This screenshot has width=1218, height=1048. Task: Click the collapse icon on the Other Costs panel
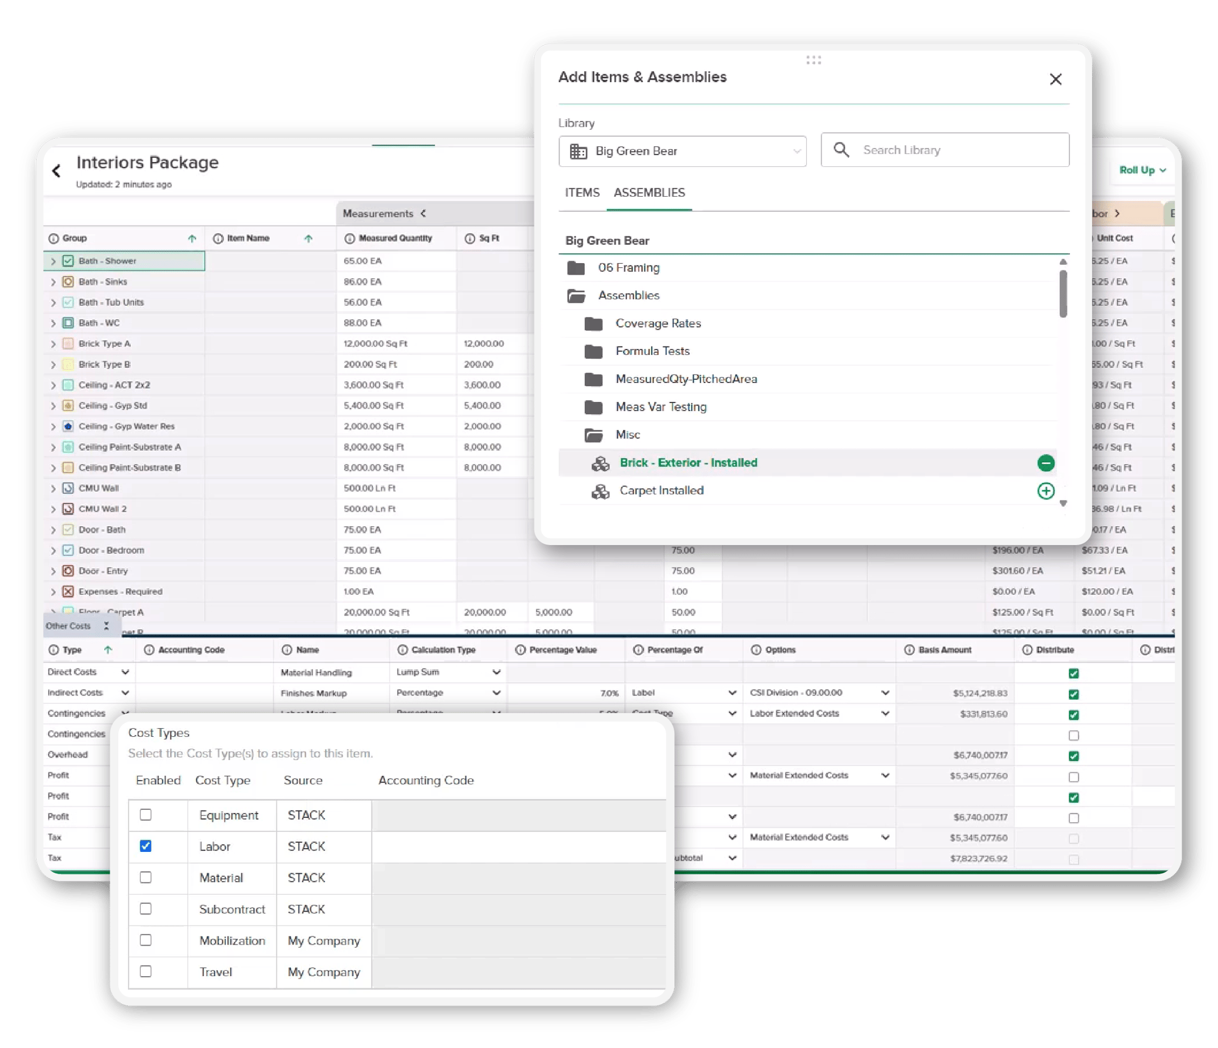point(106,625)
